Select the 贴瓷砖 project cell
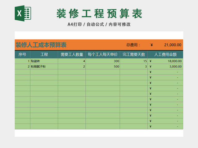 [x=44, y=61]
